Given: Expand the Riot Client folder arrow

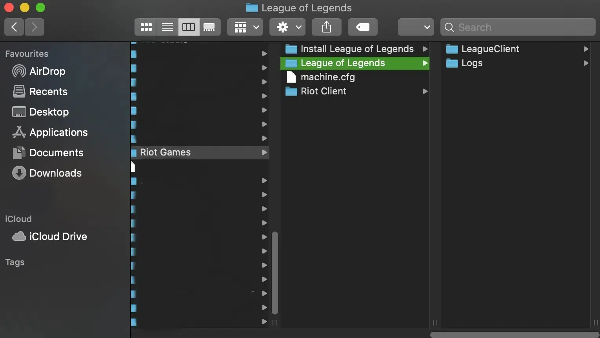Looking at the screenshot, I should pyautogui.click(x=425, y=91).
